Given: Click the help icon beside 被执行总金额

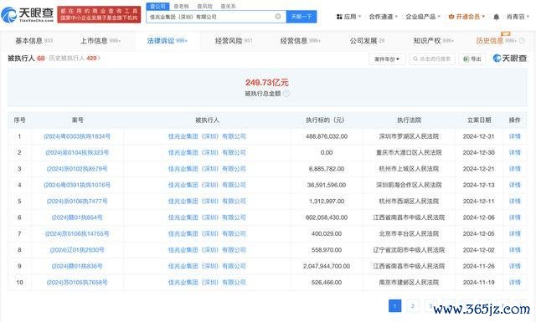Looking at the screenshot, I should tap(286, 94).
